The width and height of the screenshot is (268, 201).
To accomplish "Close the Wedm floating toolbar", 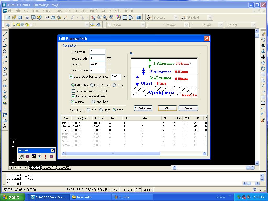I will [x=52, y=150].
